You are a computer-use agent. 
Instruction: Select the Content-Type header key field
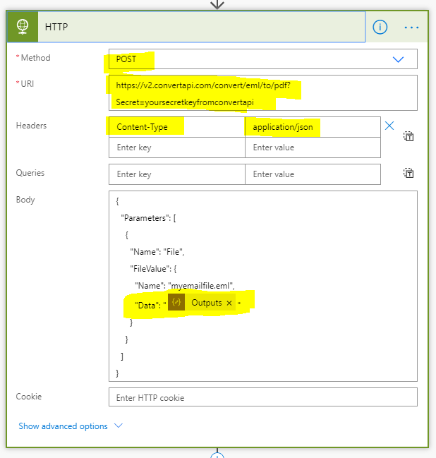176,127
